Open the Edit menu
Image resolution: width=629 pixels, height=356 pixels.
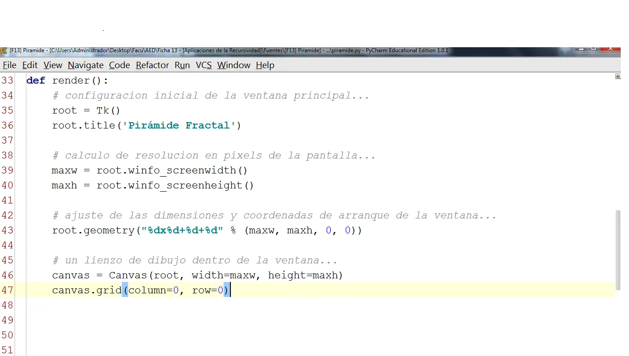point(29,65)
